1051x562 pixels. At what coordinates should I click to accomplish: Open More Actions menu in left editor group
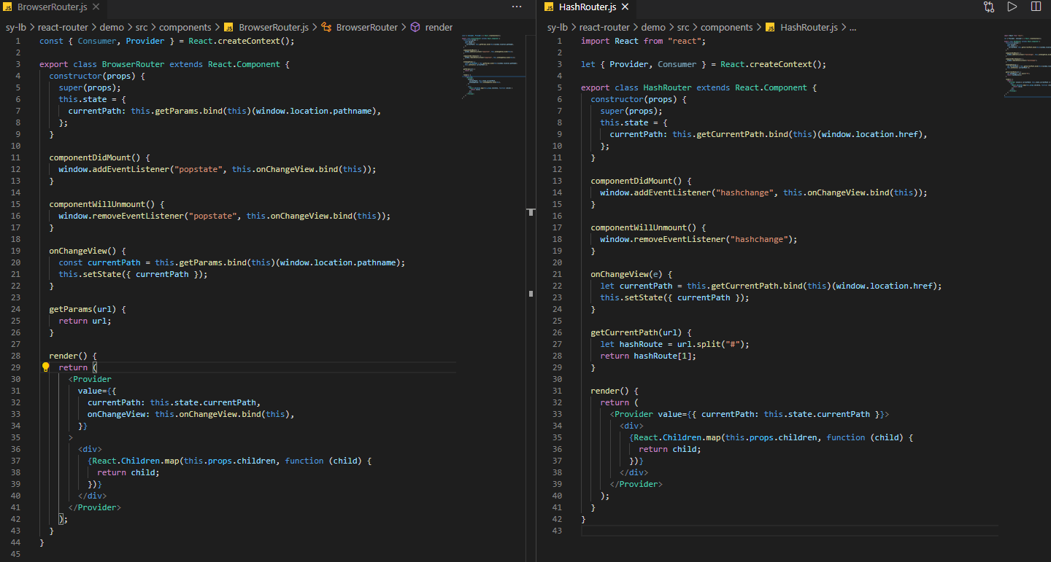tap(517, 7)
